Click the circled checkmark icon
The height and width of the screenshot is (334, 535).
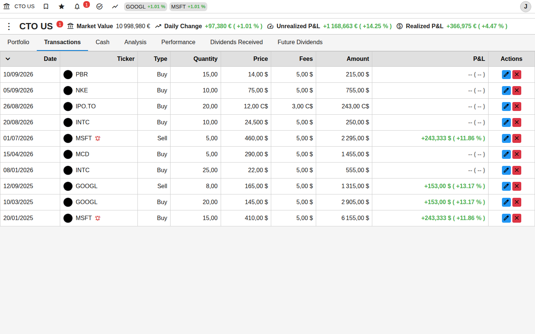click(99, 6)
